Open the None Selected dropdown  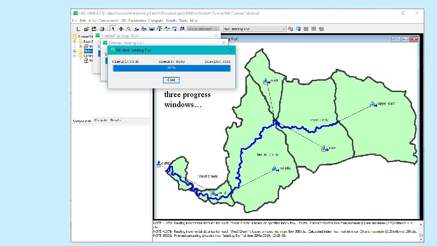coord(203,29)
